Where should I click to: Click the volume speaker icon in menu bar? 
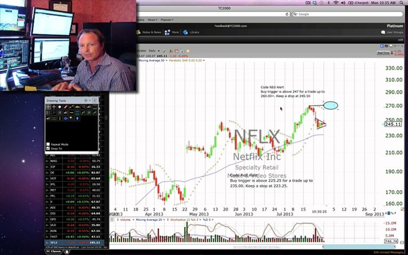tap(343, 3)
